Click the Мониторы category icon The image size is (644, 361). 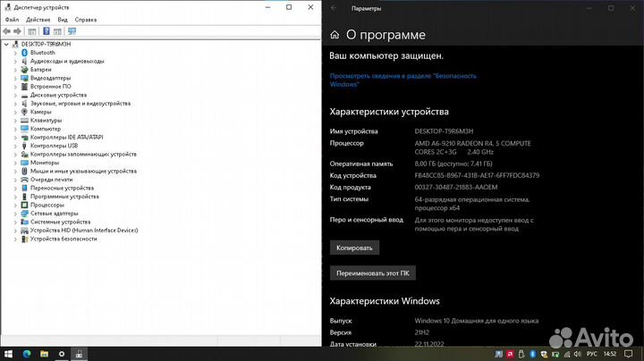24,163
